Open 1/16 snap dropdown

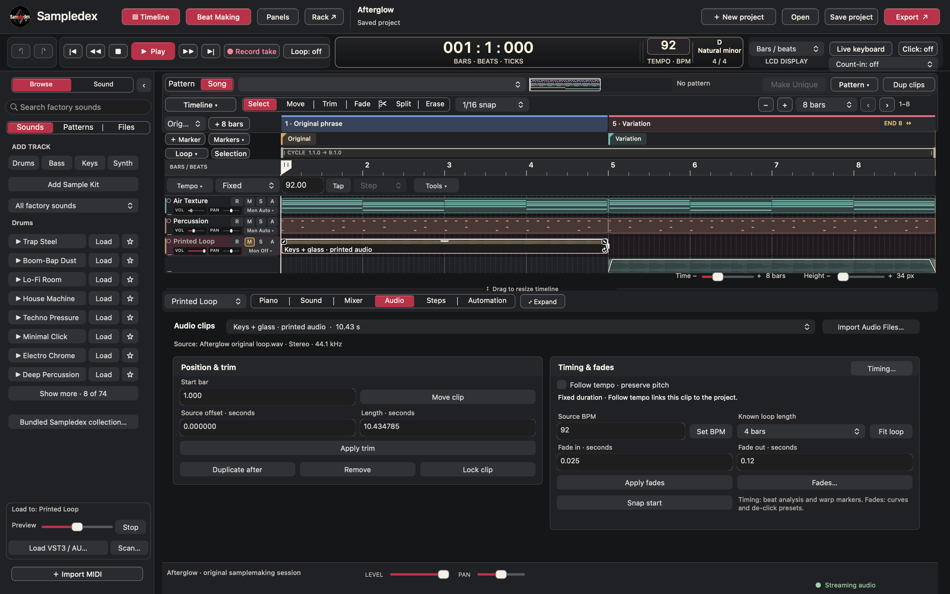492,105
